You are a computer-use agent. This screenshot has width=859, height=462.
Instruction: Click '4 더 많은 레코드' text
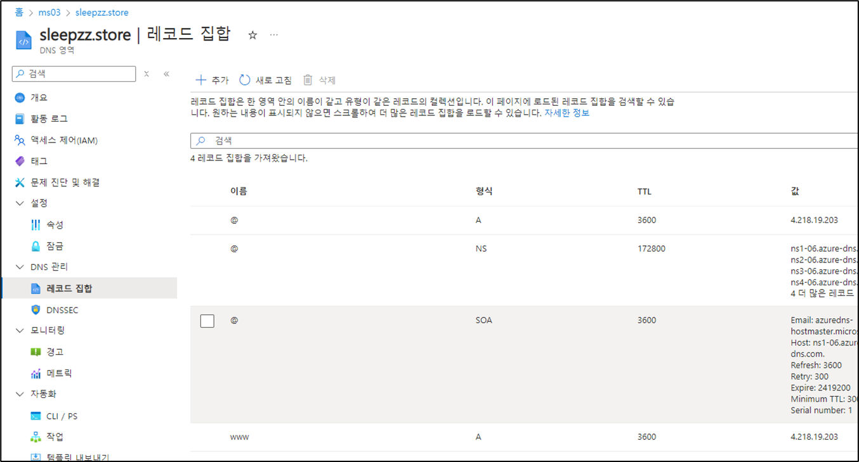click(x=822, y=293)
